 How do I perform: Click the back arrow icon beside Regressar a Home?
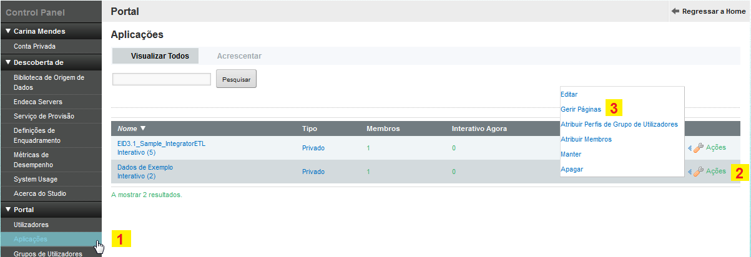coord(675,11)
